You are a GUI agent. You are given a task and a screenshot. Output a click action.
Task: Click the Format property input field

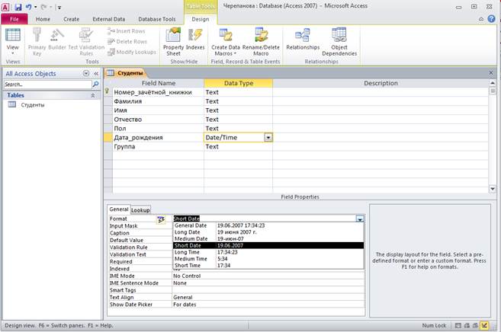tap(265, 219)
